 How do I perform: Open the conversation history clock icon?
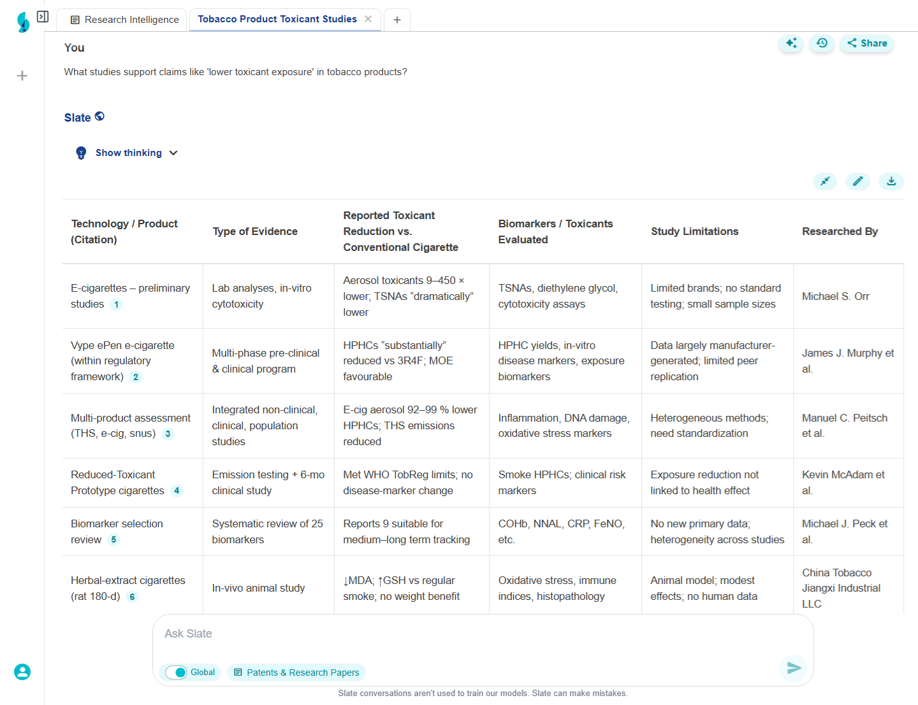[x=822, y=43]
